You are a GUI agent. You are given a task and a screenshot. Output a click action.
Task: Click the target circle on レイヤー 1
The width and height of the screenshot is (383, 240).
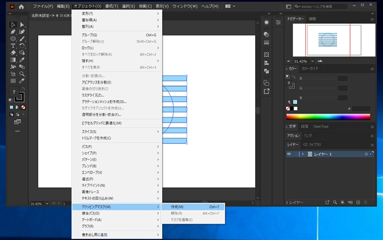(366, 153)
